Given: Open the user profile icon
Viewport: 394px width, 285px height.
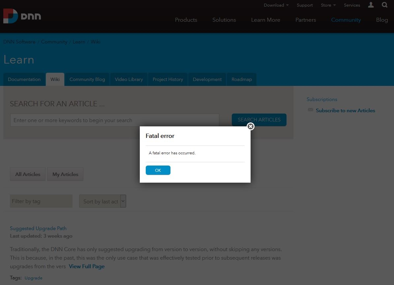Looking at the screenshot, I should click(x=371, y=5).
